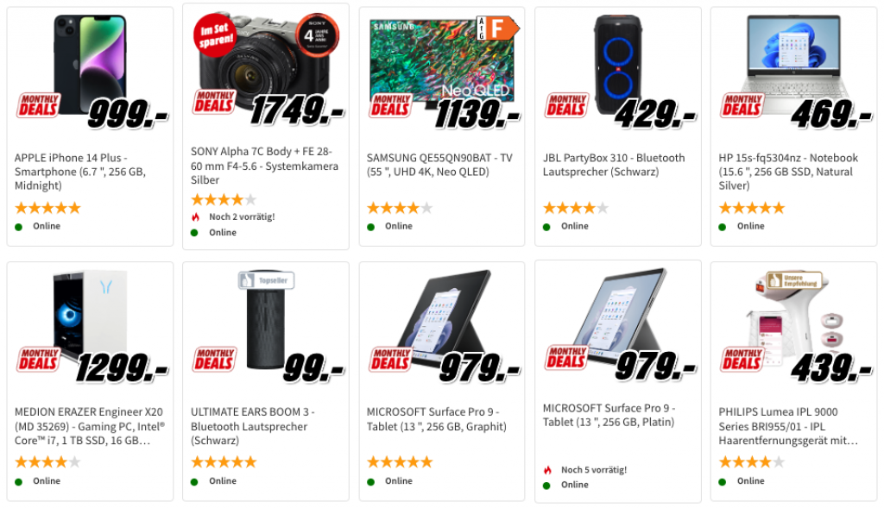884x508 pixels.
Task: Click the star rating of Surface Pro 9 Graphit
Action: (399, 462)
